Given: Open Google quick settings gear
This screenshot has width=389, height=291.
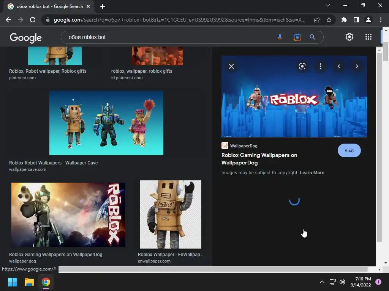Looking at the screenshot, I should pyautogui.click(x=349, y=37).
